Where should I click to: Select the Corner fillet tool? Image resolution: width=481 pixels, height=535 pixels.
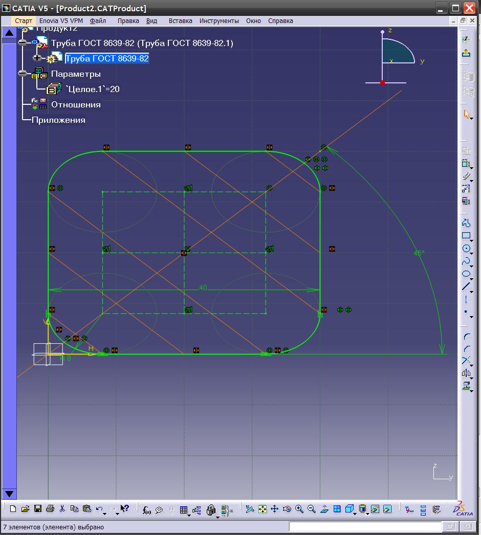[467, 337]
